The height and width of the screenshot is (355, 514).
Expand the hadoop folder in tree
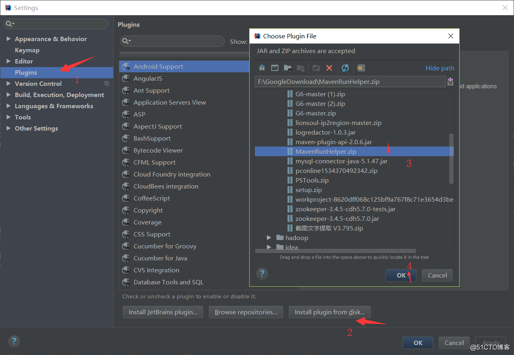point(269,238)
